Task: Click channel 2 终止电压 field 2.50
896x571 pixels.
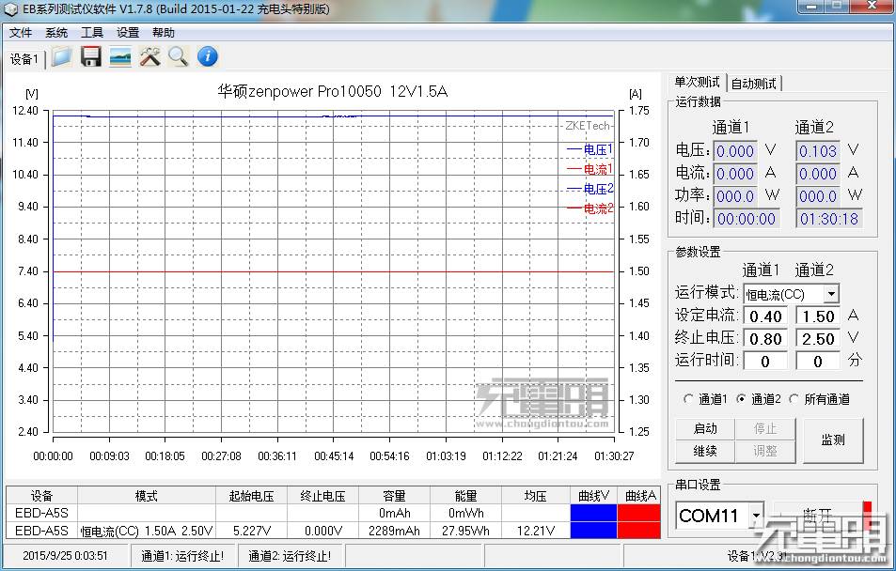Action: pyautogui.click(x=818, y=339)
